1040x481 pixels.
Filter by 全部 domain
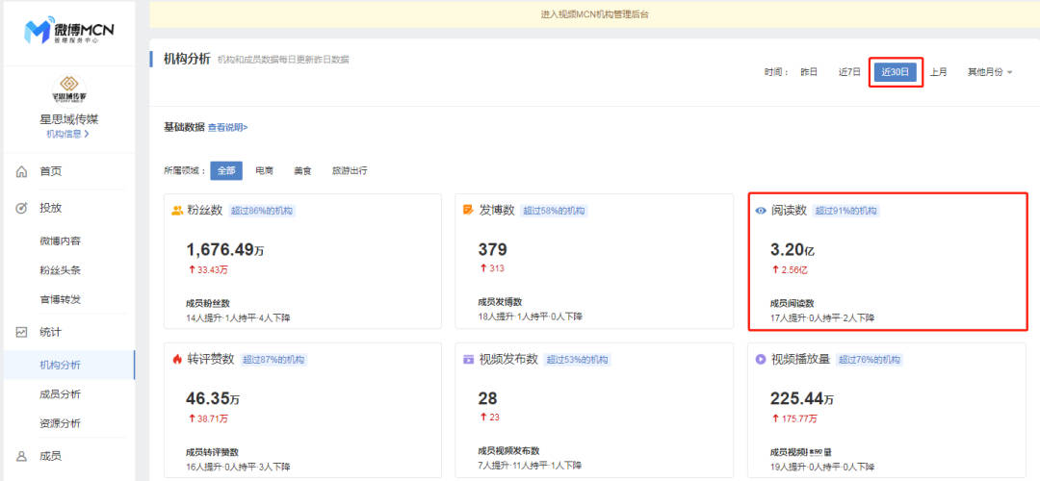(x=226, y=171)
